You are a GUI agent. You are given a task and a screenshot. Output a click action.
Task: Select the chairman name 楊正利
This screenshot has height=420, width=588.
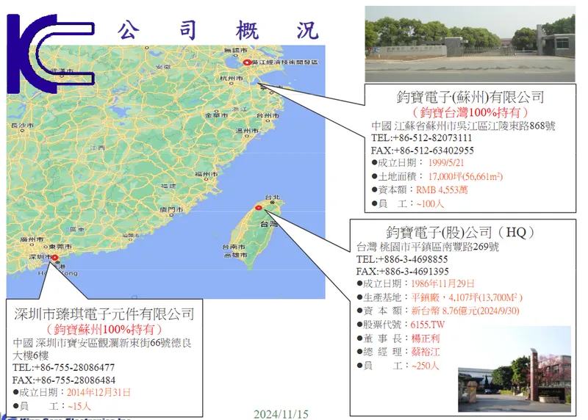click(x=426, y=338)
